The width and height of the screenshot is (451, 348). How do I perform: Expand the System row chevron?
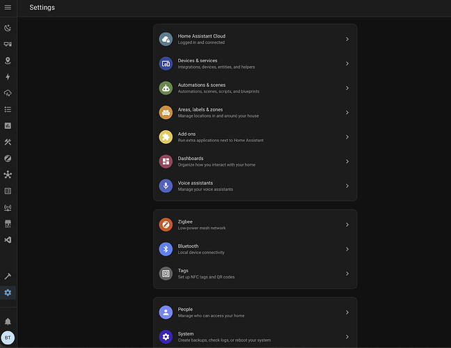(x=347, y=337)
